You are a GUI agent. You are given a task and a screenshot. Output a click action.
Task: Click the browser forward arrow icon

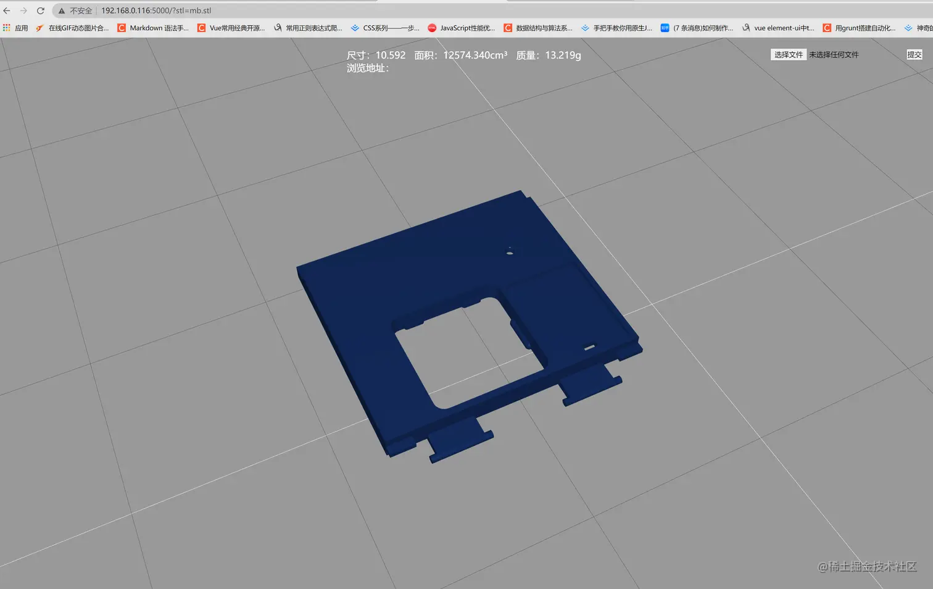(23, 10)
